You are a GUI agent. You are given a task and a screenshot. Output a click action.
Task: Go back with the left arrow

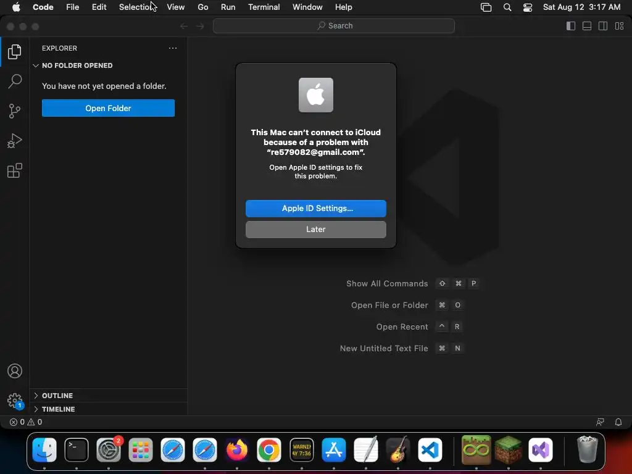pyautogui.click(x=184, y=26)
